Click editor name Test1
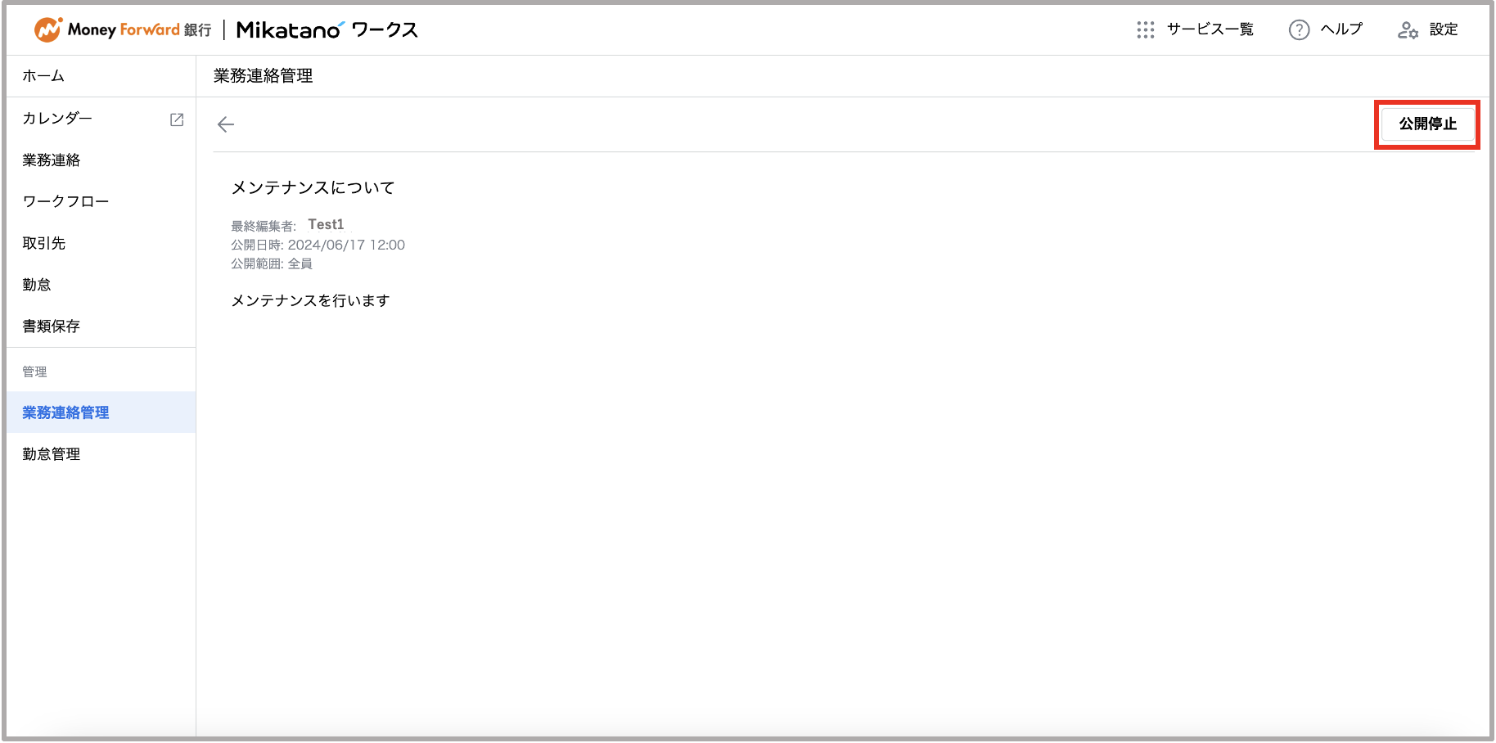The image size is (1496, 743). coord(326,224)
